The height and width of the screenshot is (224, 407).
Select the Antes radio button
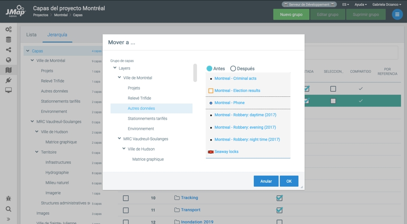tap(209, 69)
